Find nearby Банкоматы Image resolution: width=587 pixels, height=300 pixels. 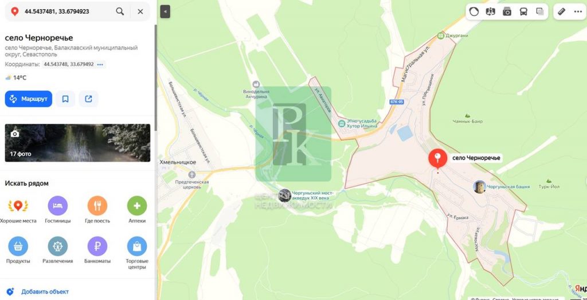pyautogui.click(x=97, y=250)
